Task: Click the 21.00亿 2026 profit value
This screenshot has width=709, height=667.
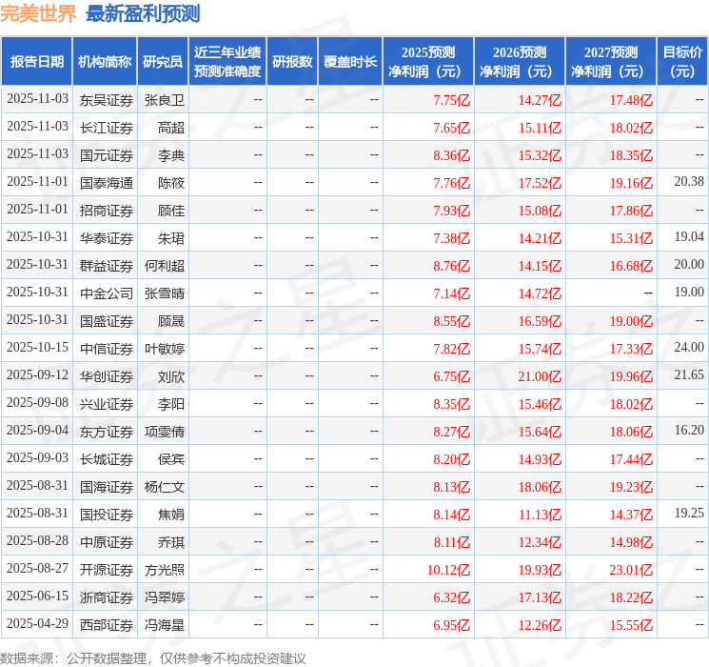Action: coord(540,376)
